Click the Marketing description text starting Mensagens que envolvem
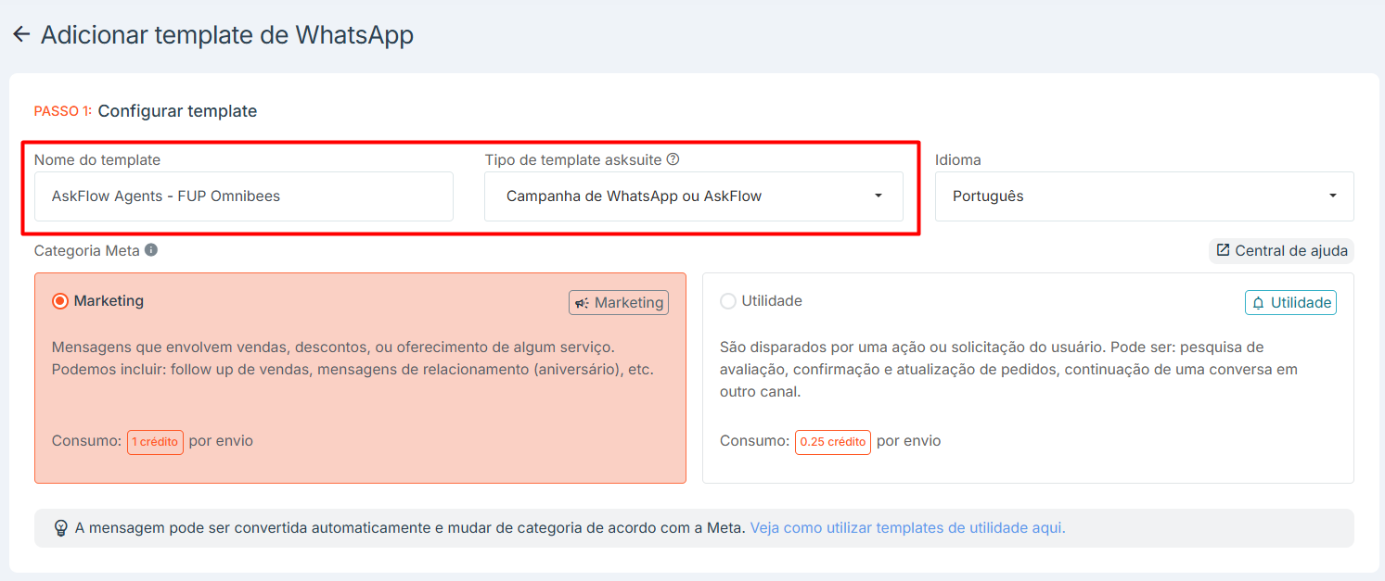Viewport: 1385px width, 581px height. pos(353,359)
